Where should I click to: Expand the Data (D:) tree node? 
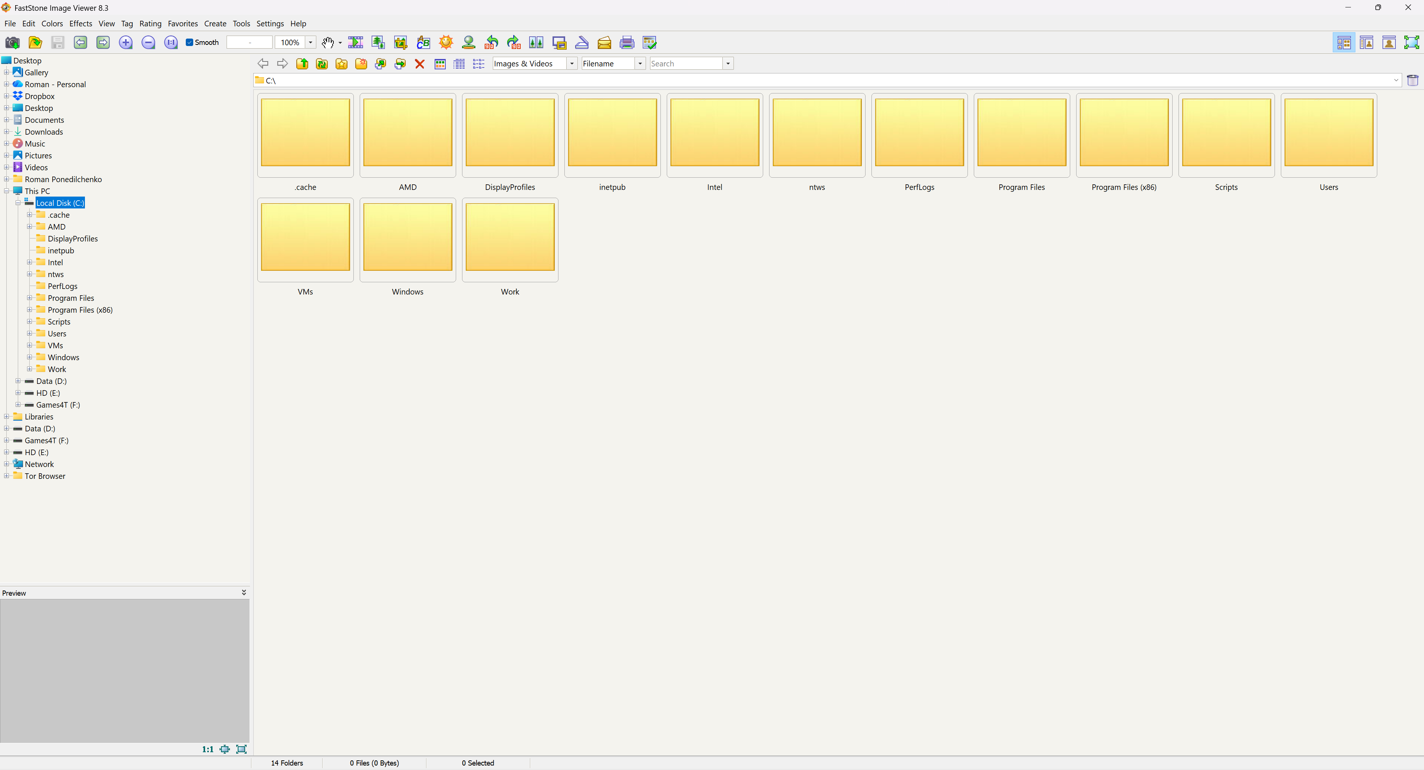pos(18,381)
